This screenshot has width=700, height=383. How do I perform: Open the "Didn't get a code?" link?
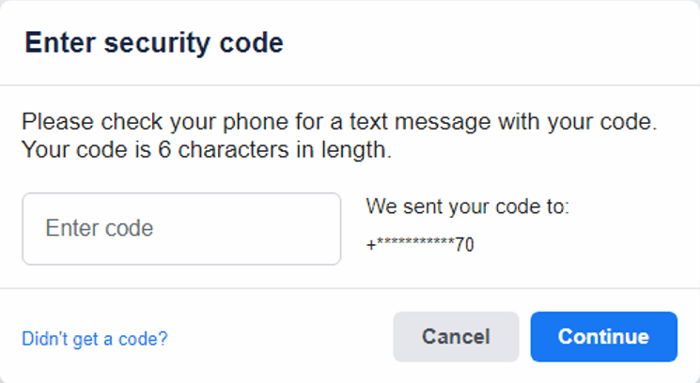(x=94, y=338)
